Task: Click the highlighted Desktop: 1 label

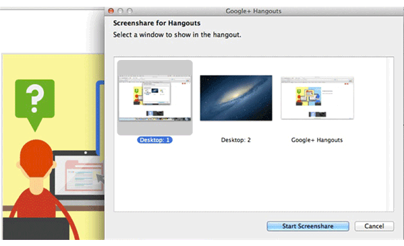Action: 154,140
